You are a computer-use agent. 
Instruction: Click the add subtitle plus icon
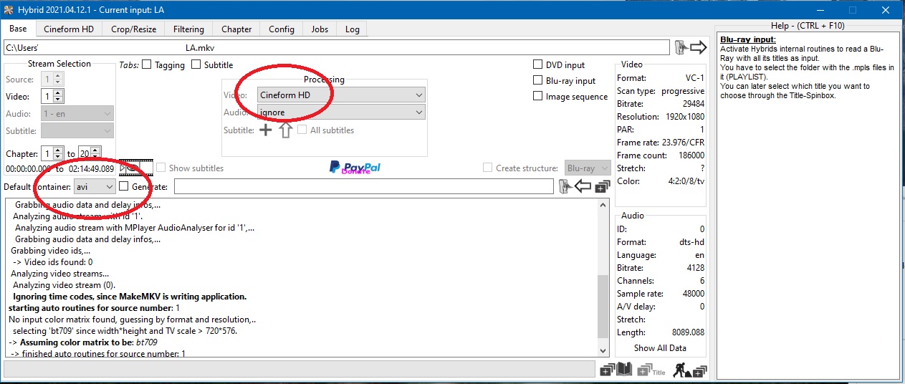point(265,130)
